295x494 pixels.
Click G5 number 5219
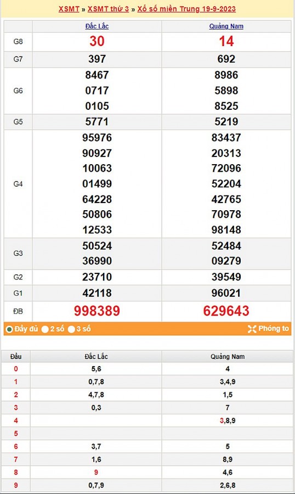click(x=226, y=122)
